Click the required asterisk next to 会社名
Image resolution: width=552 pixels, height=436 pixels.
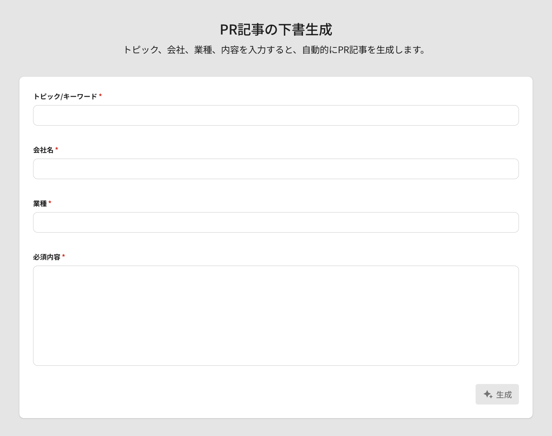coord(57,149)
